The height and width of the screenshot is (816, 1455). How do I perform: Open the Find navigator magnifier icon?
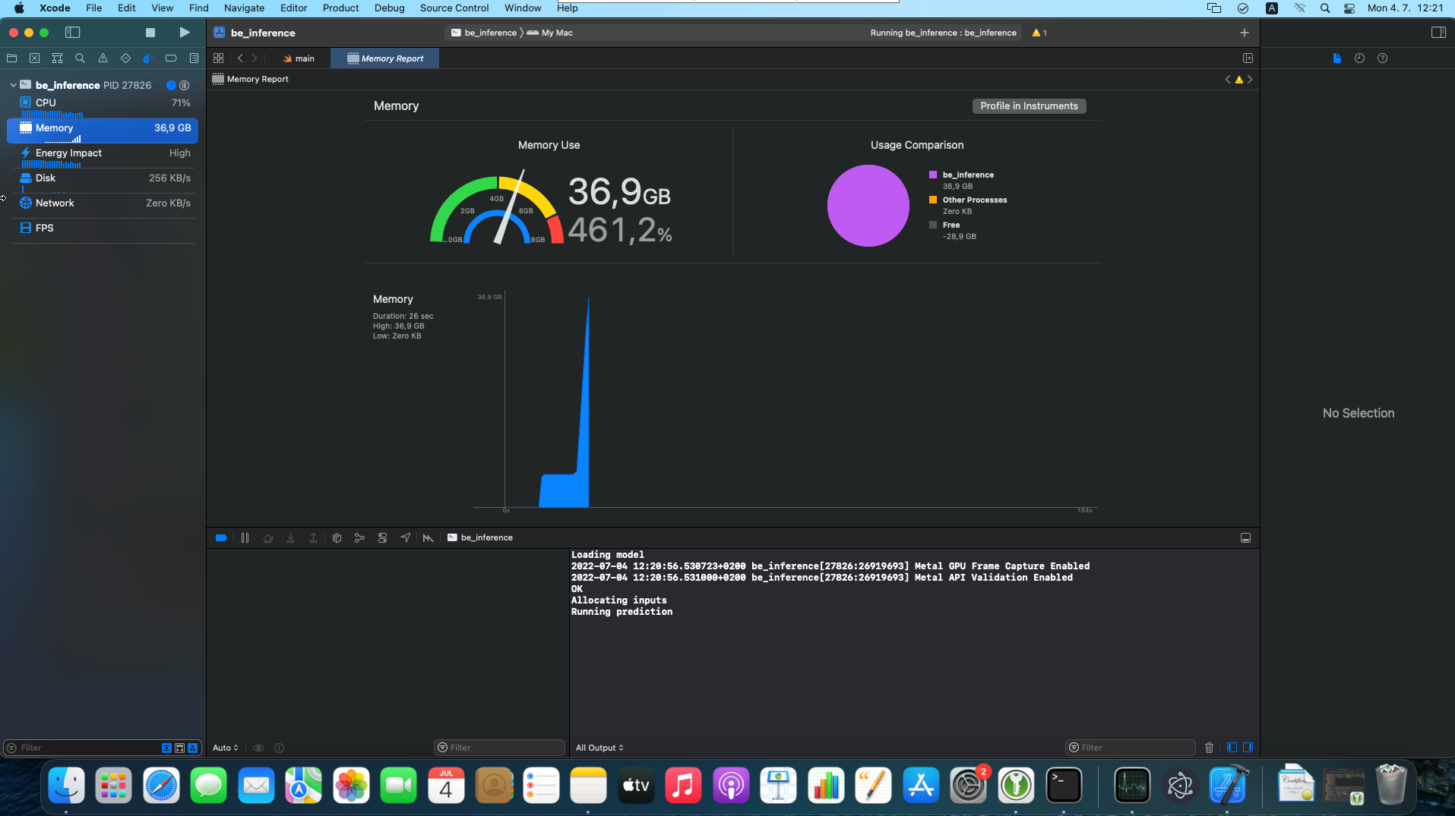pyautogui.click(x=80, y=58)
